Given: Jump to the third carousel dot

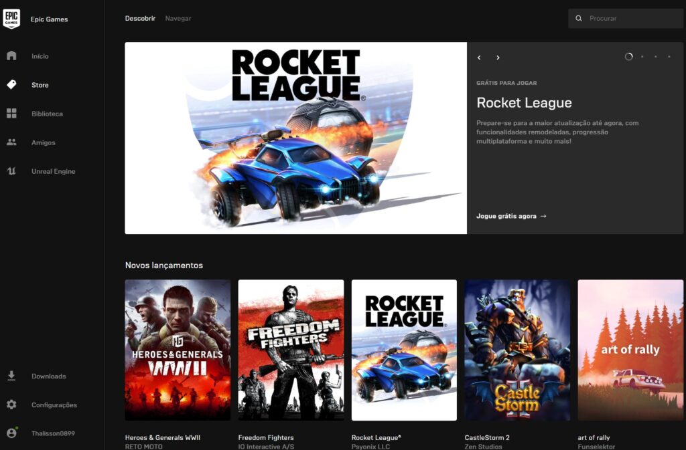Looking at the screenshot, I should [655, 56].
